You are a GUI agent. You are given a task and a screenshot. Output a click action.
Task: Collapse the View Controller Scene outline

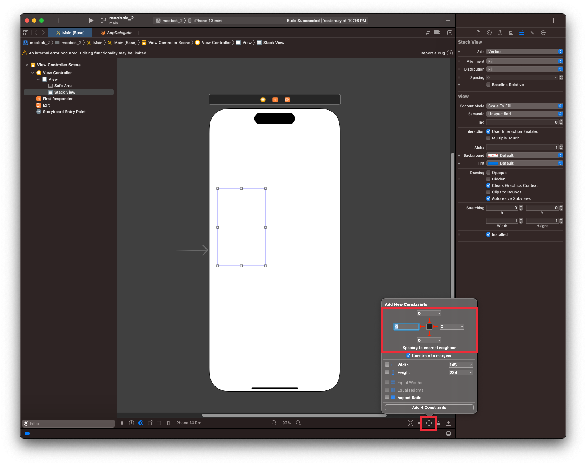click(x=27, y=65)
